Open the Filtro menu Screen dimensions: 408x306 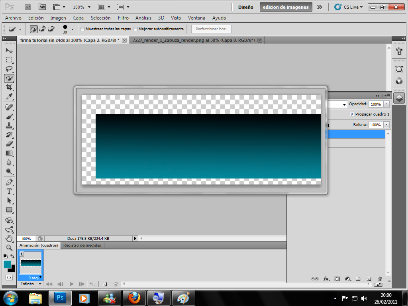tap(123, 18)
